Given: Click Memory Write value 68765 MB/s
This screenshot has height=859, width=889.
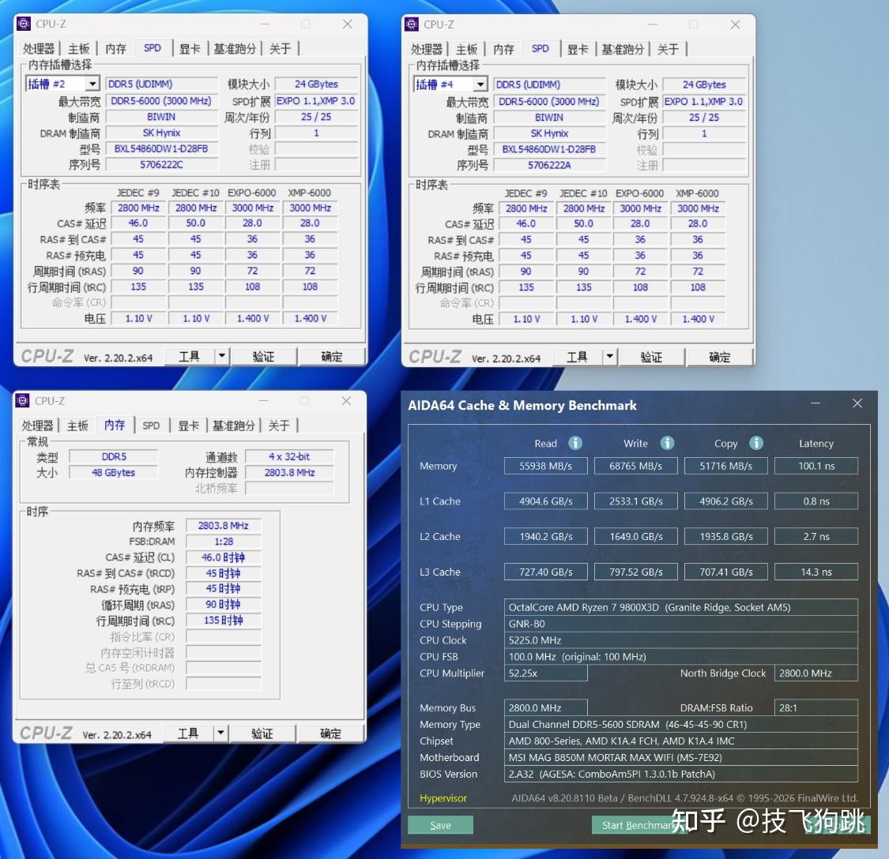Looking at the screenshot, I should [635, 466].
